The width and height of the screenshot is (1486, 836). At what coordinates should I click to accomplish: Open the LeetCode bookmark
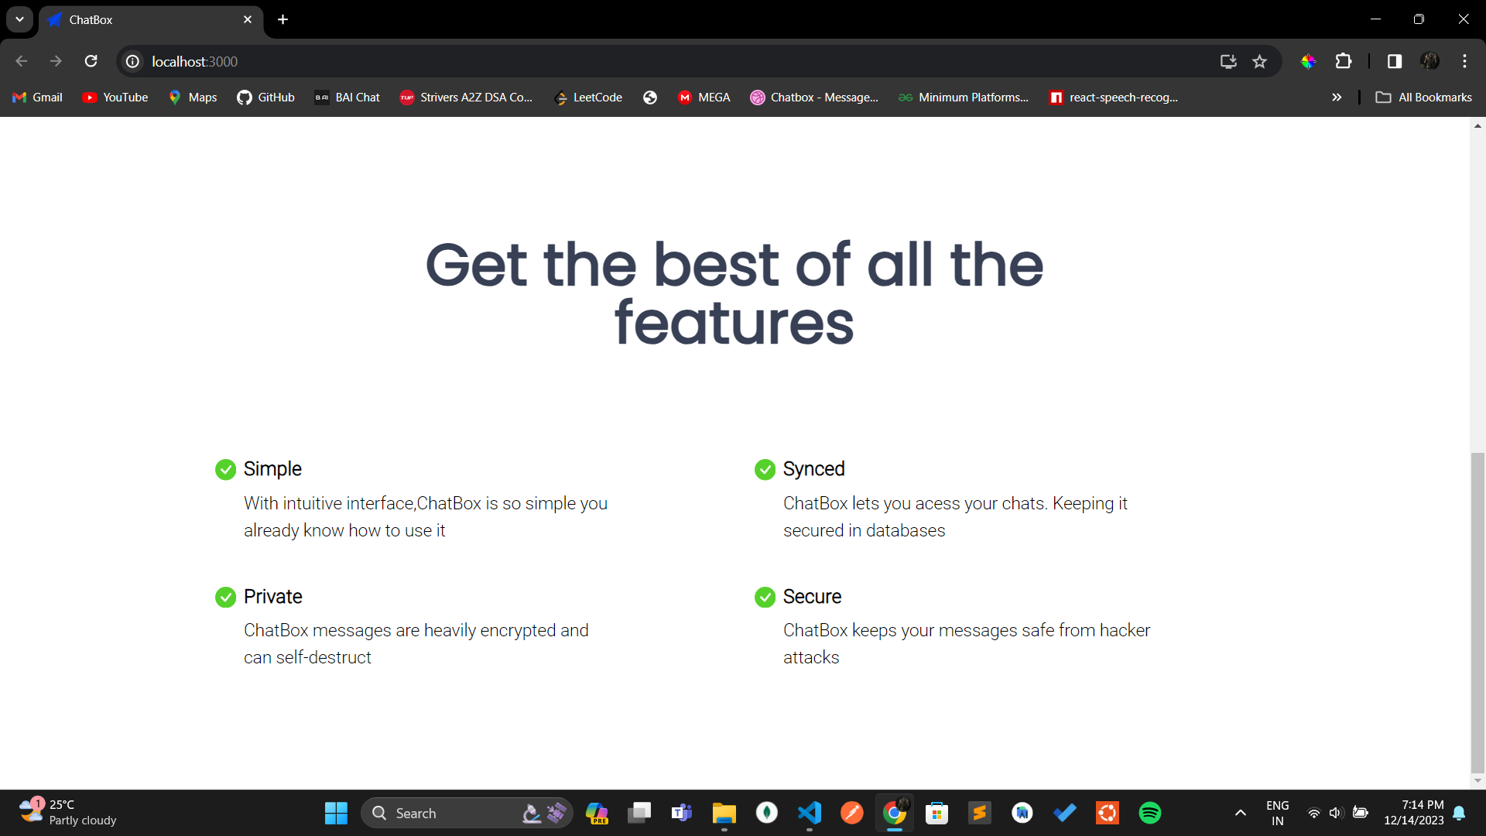pyautogui.click(x=588, y=98)
